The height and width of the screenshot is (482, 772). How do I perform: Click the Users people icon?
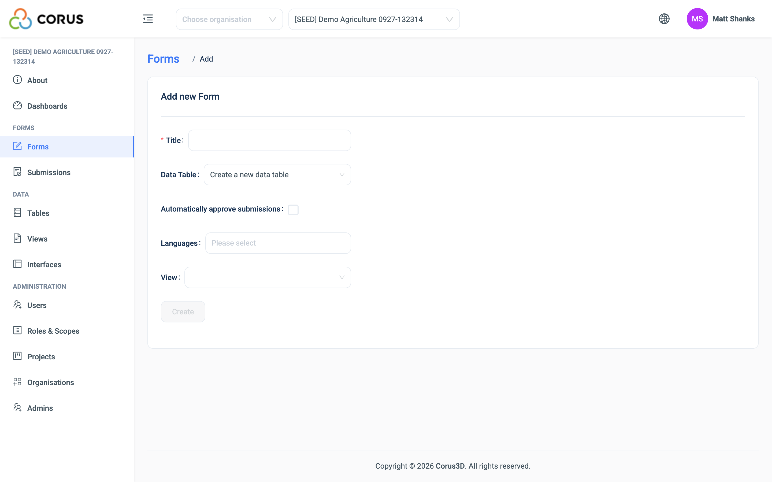pyautogui.click(x=17, y=305)
